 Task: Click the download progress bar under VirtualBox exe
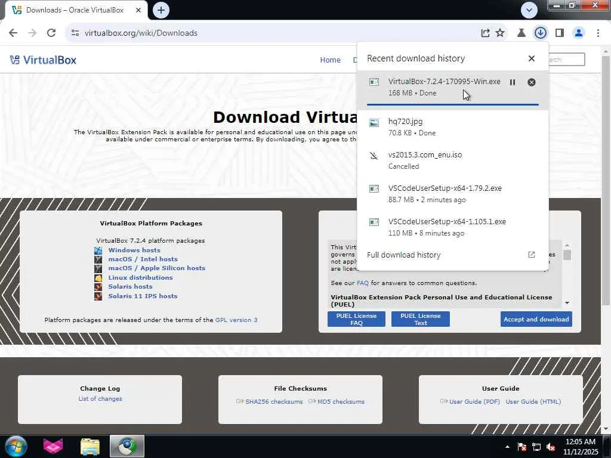click(453, 105)
